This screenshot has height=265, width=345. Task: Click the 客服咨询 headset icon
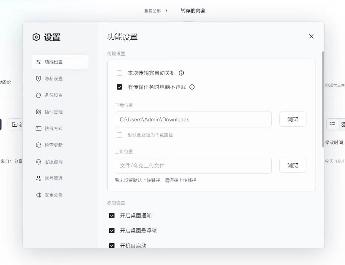[x=38, y=162]
